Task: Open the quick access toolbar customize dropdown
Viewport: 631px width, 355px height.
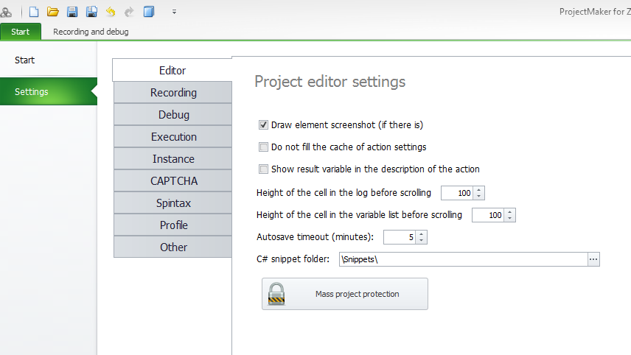Action: (174, 12)
